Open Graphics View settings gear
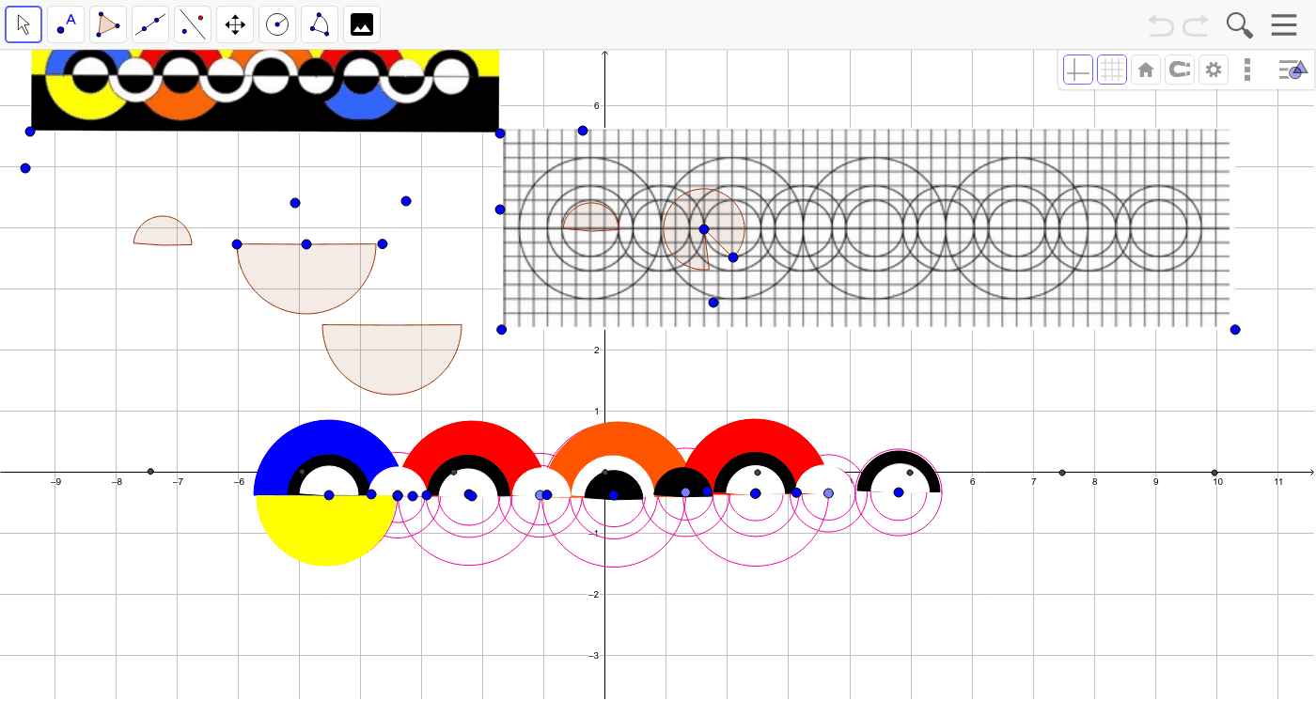 click(x=1214, y=70)
